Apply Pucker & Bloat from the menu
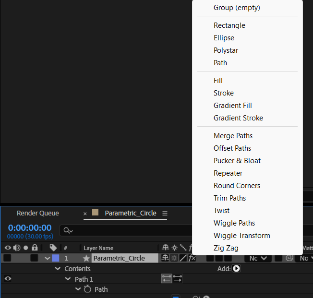313x298 pixels. point(237,161)
